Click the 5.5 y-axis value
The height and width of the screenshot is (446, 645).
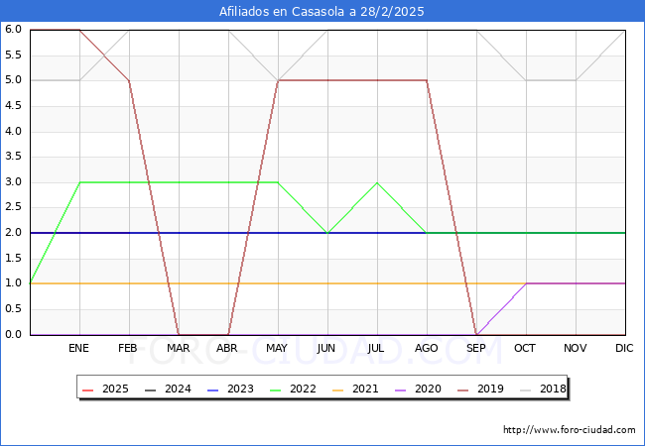(13, 55)
